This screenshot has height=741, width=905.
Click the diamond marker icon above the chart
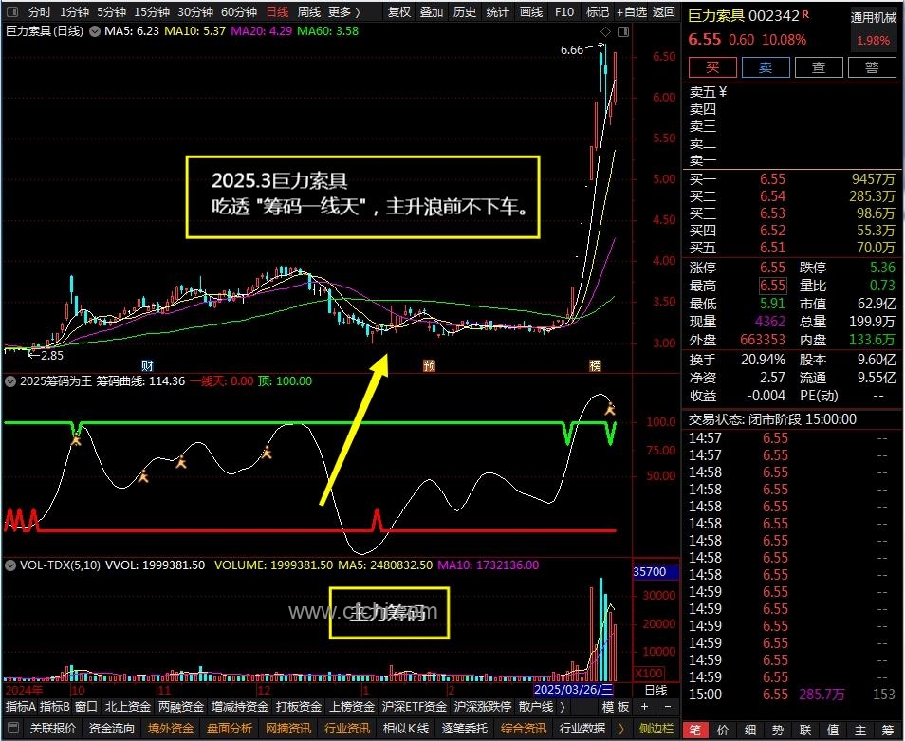click(605, 31)
